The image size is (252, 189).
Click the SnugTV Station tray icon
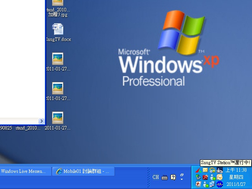click(x=220, y=170)
